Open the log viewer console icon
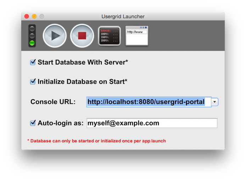246x180 pixels. tap(110, 36)
